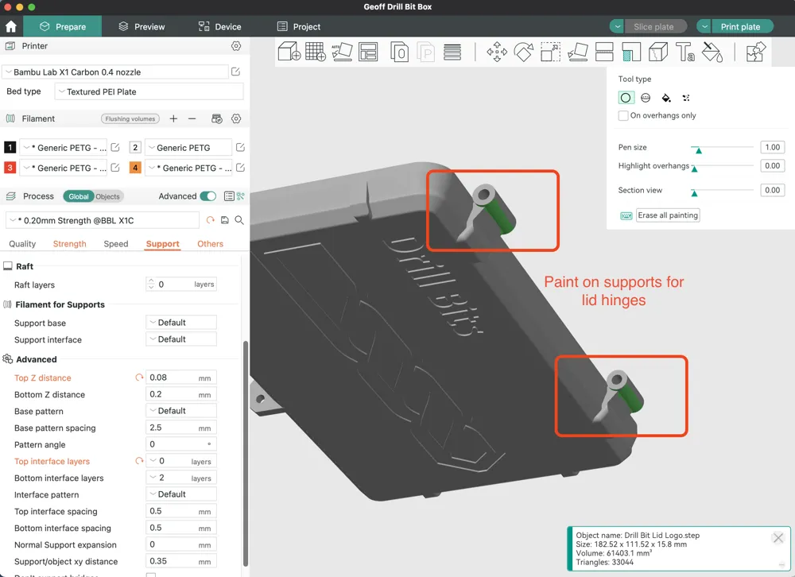The width and height of the screenshot is (795, 577).
Task: Open the Base pattern dropdown
Action: (181, 411)
